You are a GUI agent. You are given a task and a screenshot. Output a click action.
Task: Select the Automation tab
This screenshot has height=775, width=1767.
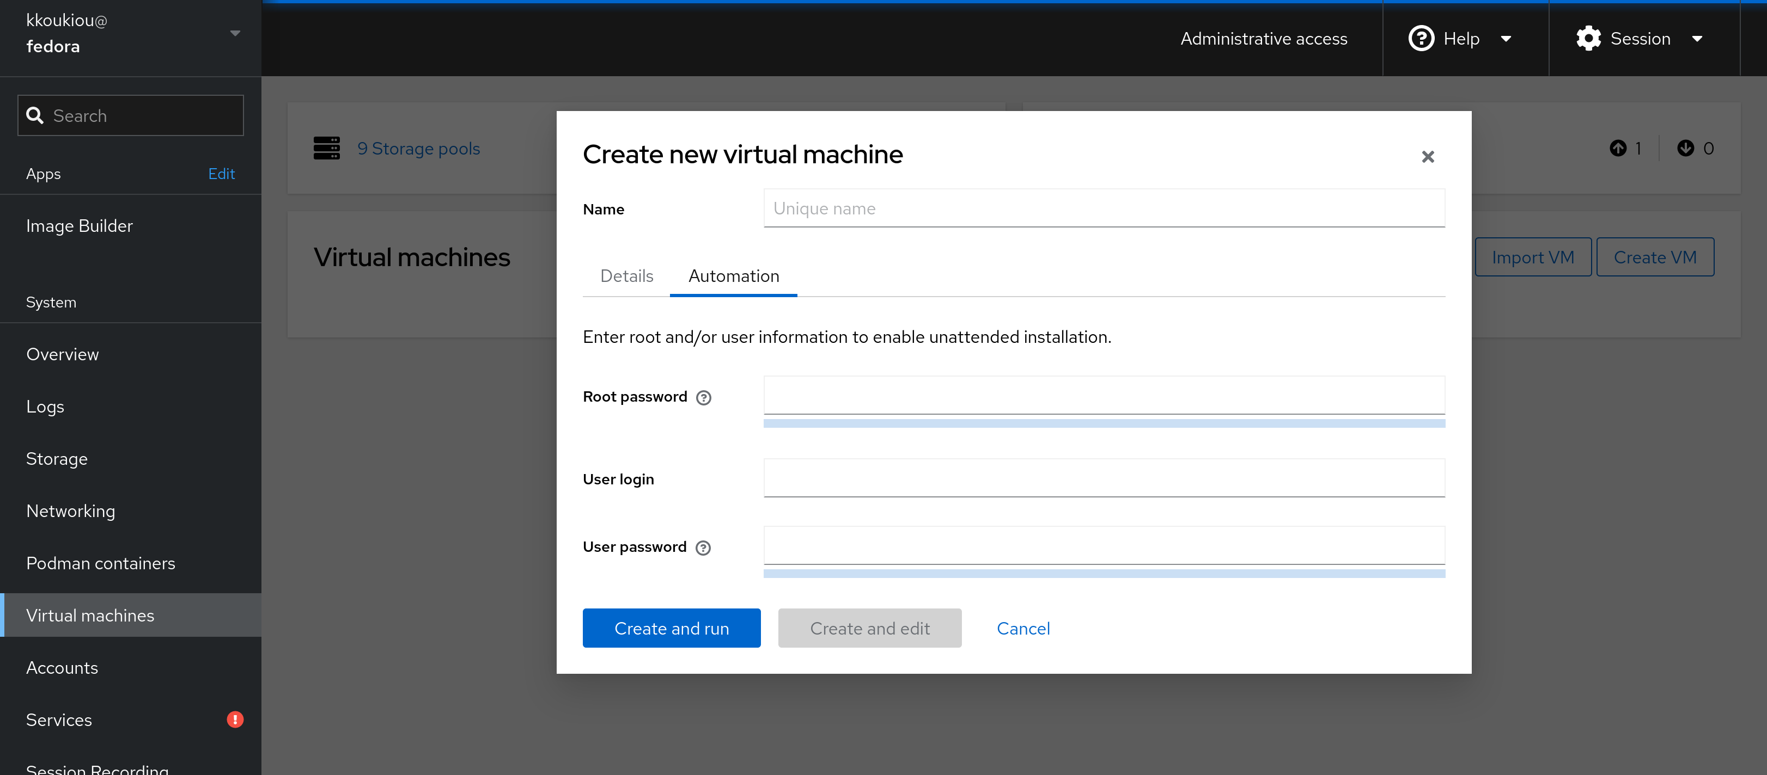pos(733,276)
